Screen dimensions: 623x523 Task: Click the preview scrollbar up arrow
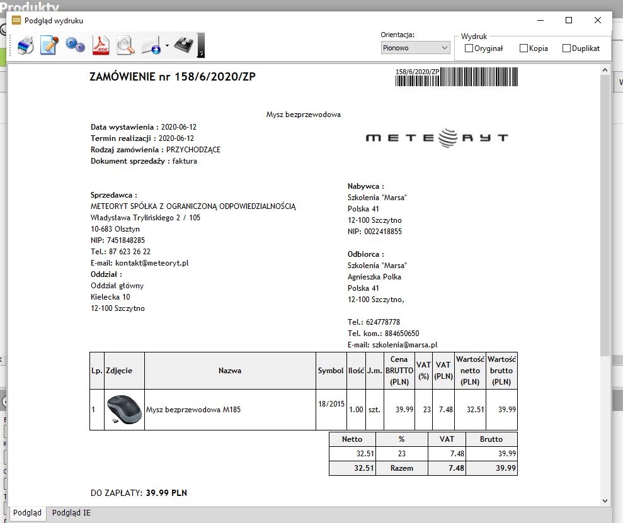coord(605,70)
